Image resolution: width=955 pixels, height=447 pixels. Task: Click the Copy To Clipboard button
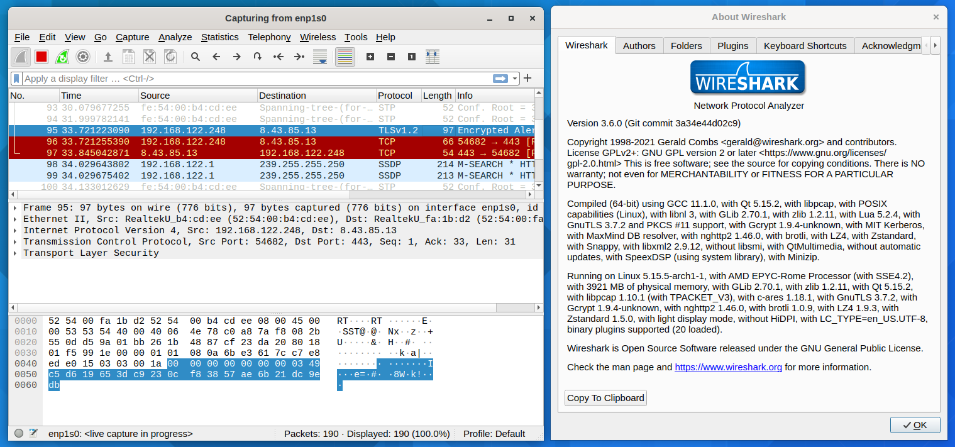pos(605,398)
